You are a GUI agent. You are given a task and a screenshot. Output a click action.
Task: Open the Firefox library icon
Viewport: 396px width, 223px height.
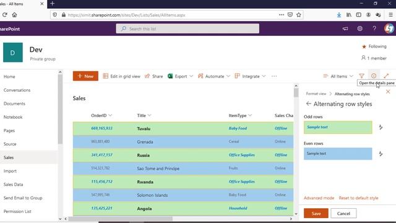coord(349,15)
